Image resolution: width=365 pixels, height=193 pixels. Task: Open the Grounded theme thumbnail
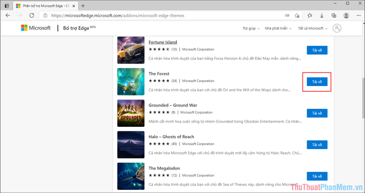pyautogui.click(x=131, y=113)
